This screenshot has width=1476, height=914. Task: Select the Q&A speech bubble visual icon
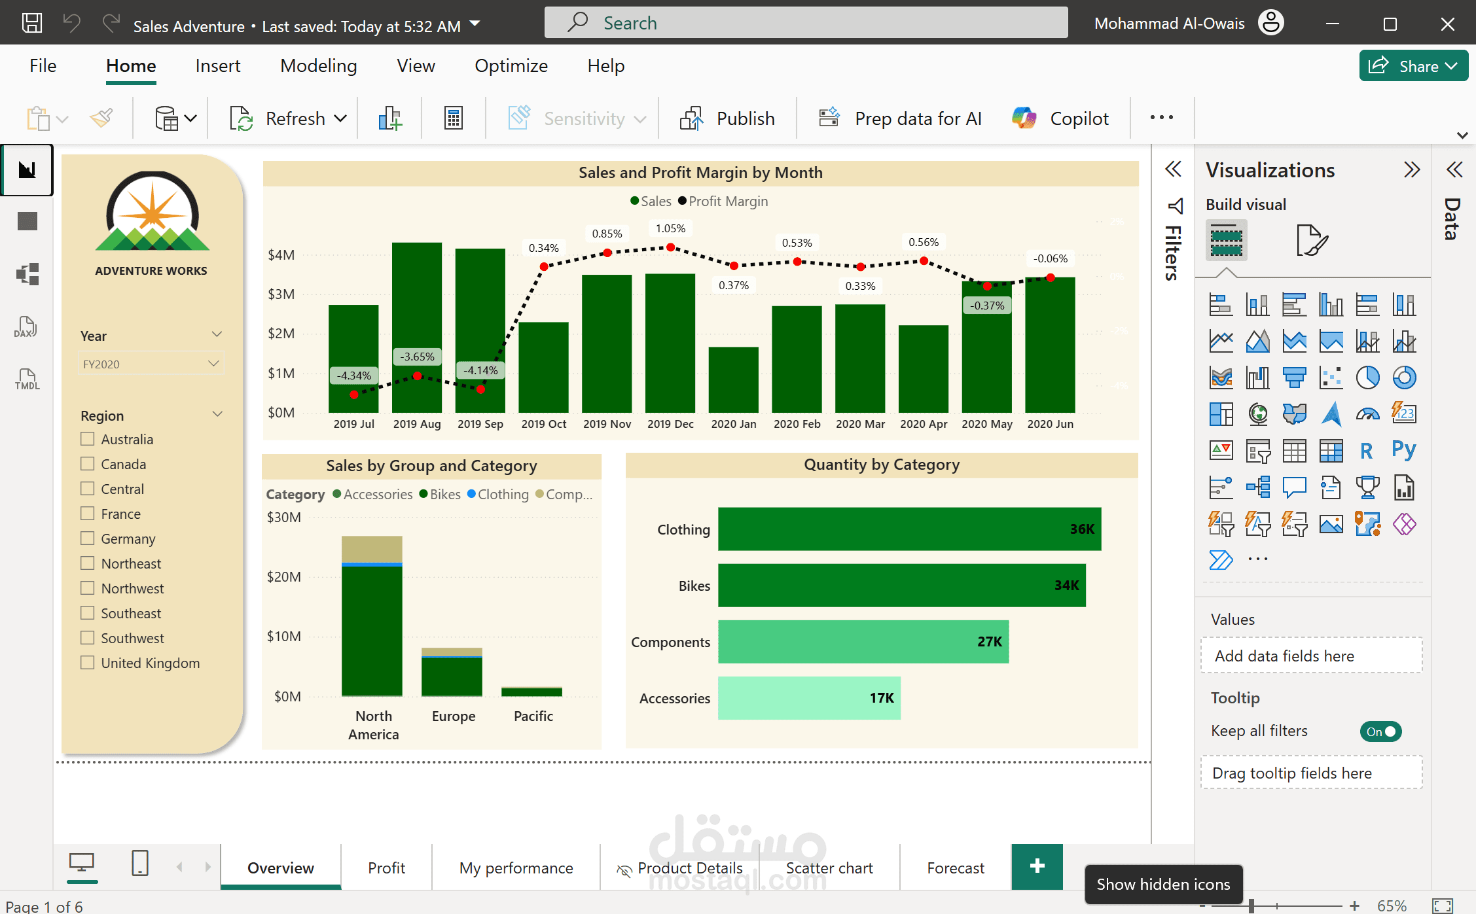(x=1295, y=487)
